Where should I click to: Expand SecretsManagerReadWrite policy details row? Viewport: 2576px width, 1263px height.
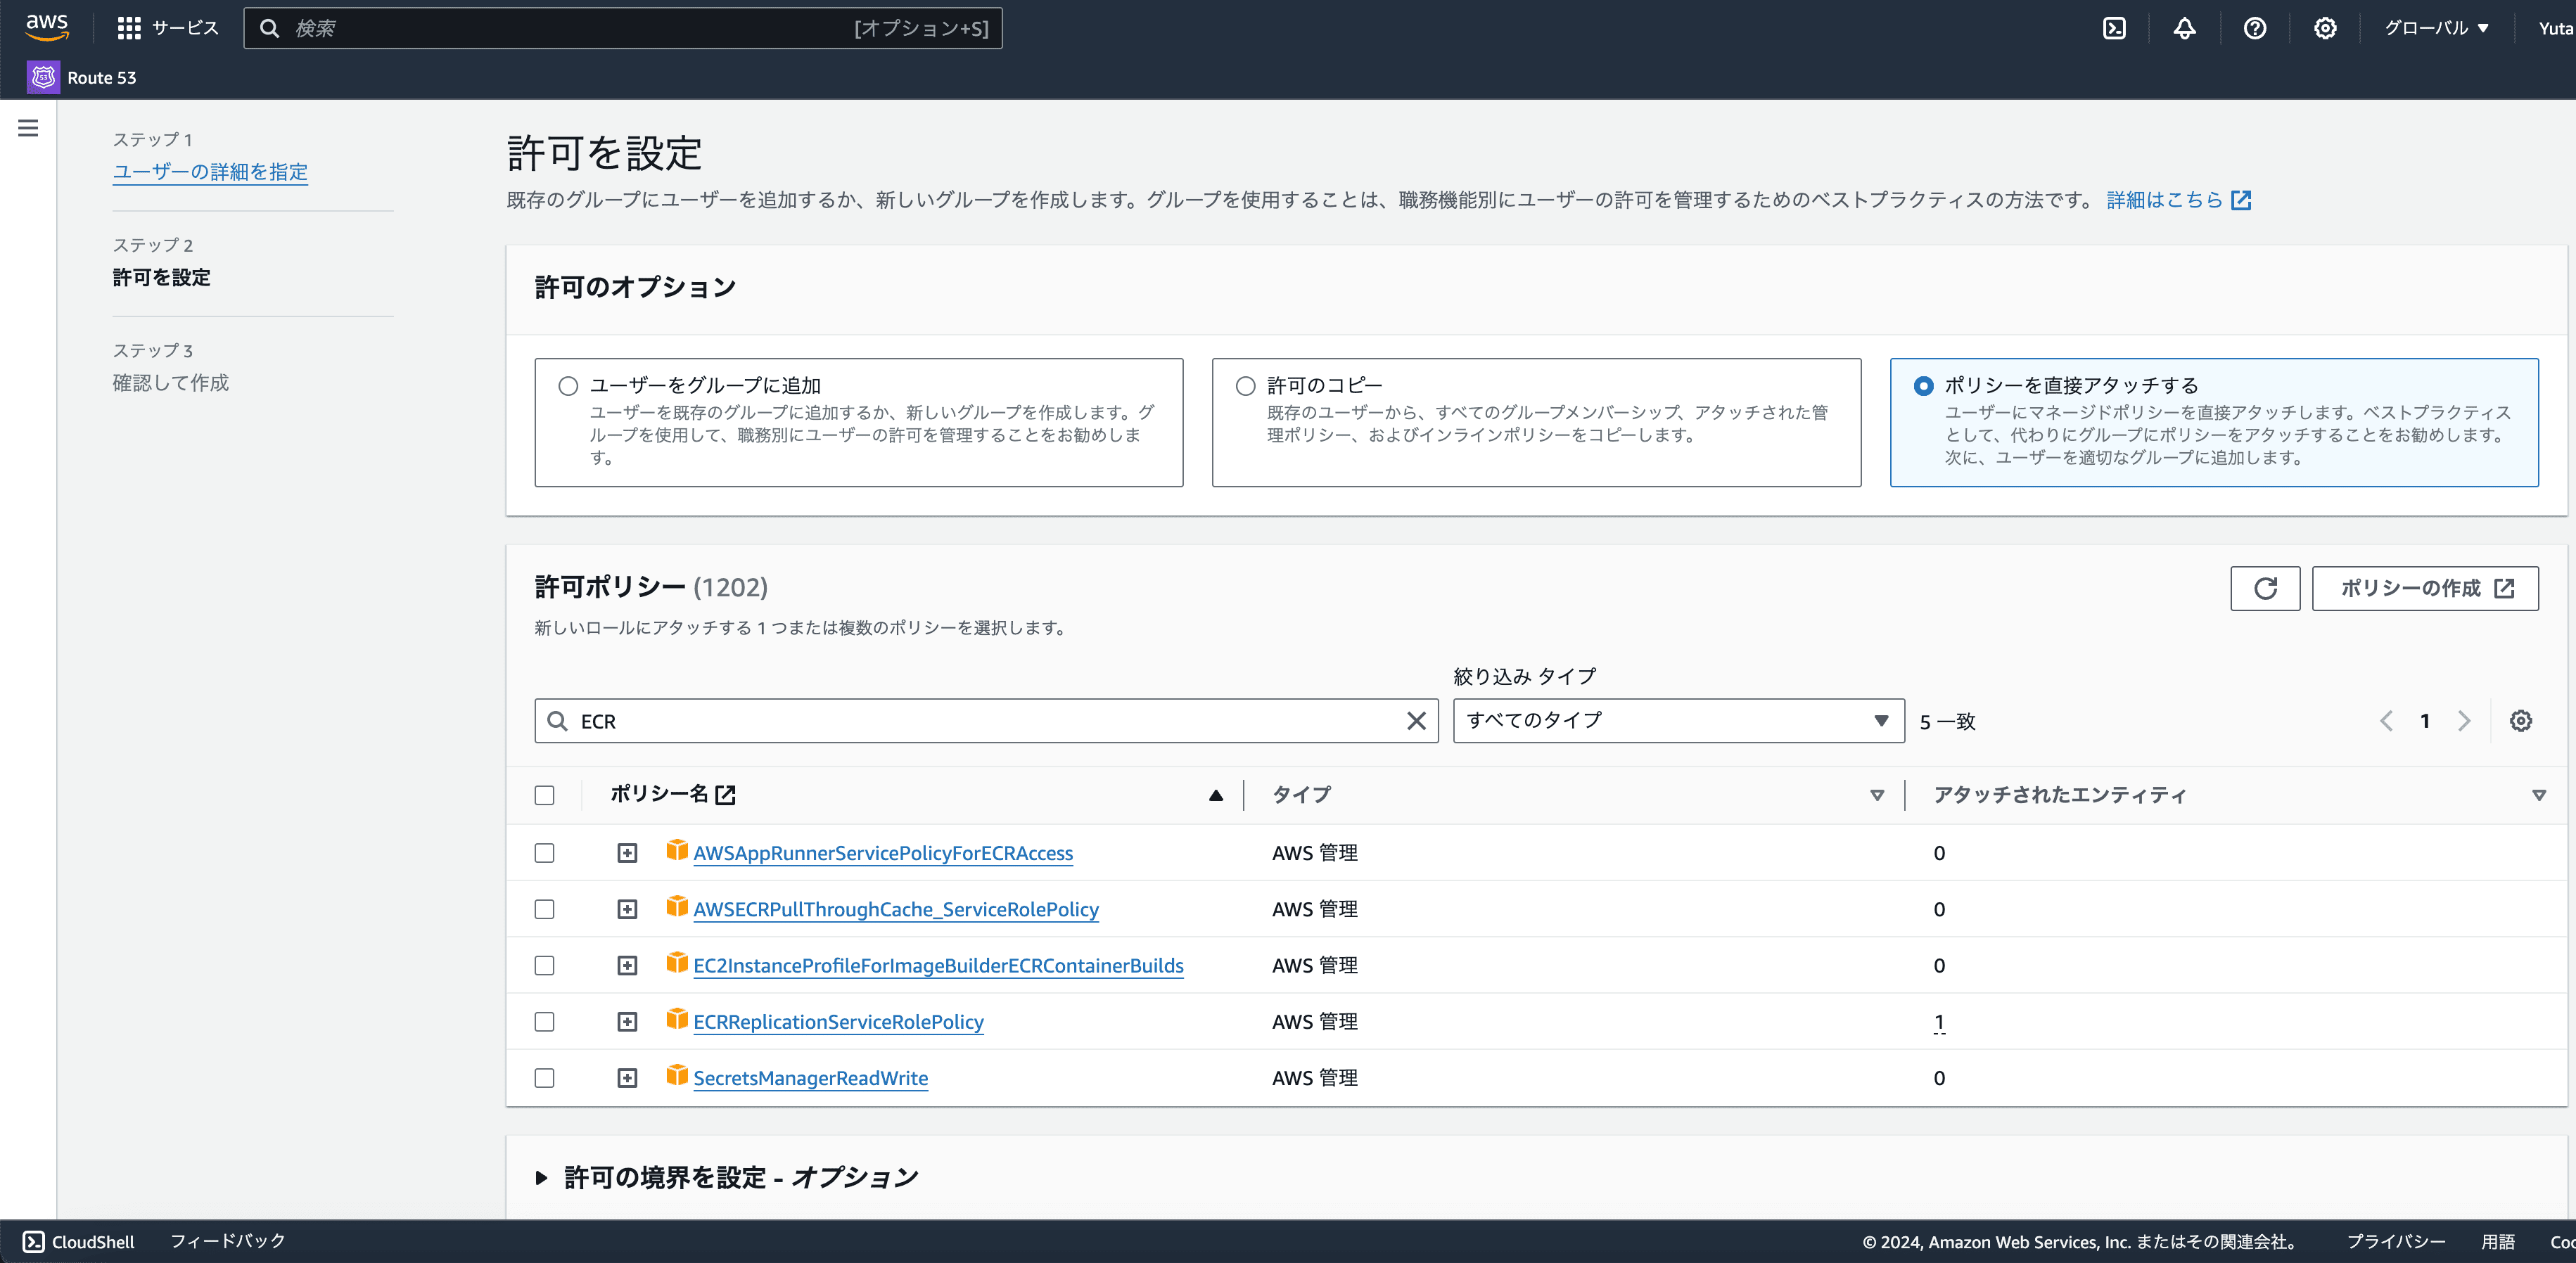click(x=627, y=1078)
